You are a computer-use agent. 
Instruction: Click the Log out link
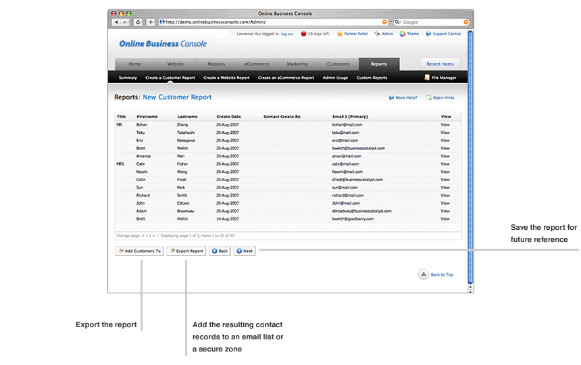[x=287, y=34]
